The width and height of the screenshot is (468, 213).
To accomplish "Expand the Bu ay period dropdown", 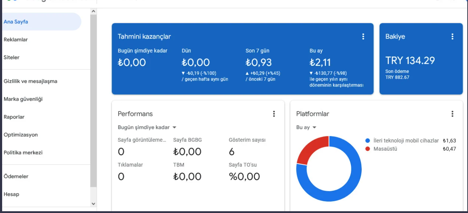I will click(307, 127).
